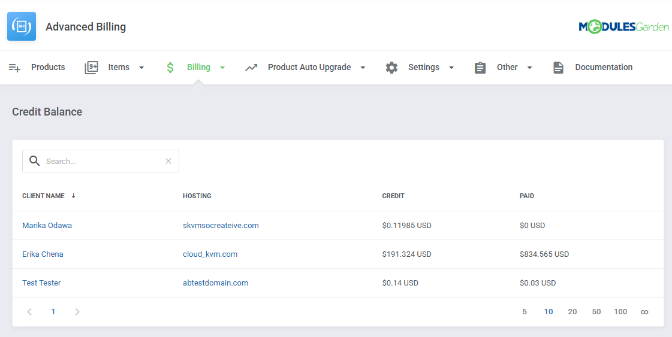Screen dimensions: 672x337
Task: Expand the Other dropdown arrow
Action: [529, 68]
